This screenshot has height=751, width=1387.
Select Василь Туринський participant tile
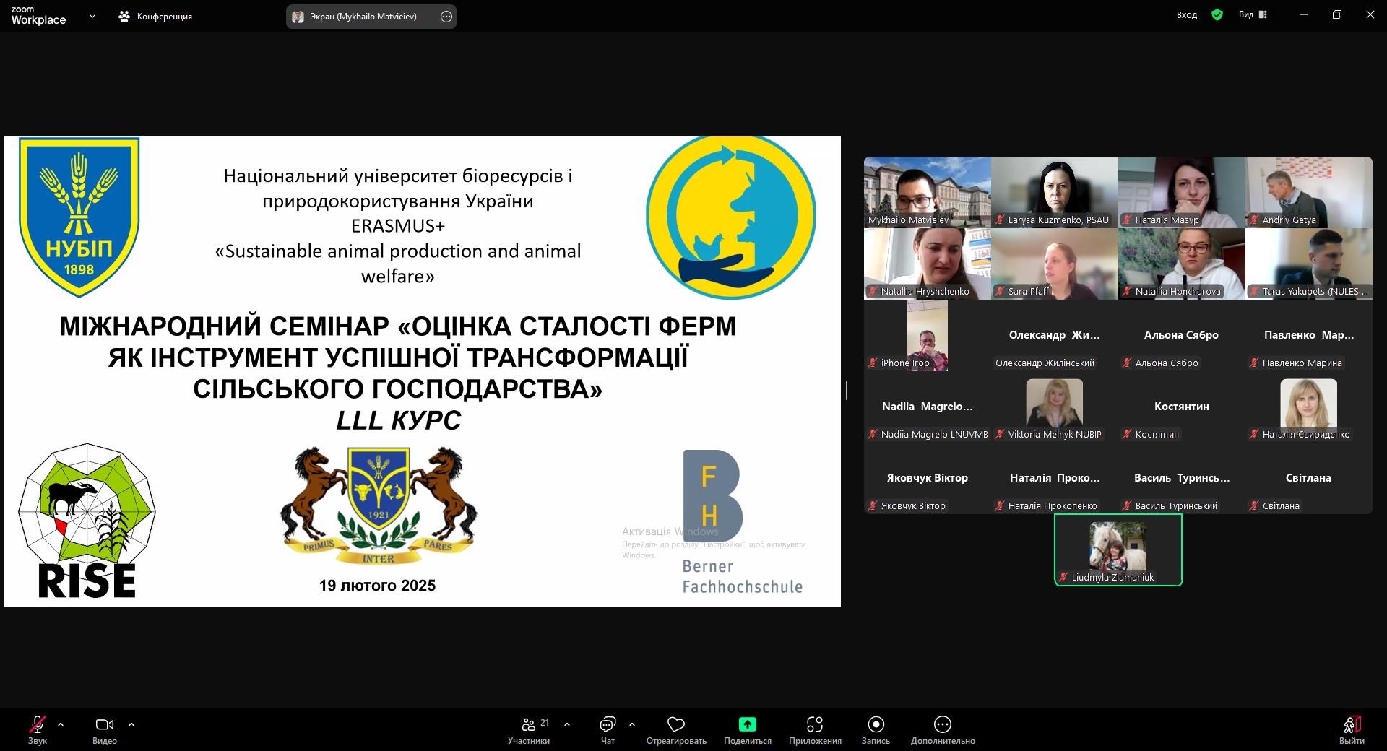(x=1182, y=478)
